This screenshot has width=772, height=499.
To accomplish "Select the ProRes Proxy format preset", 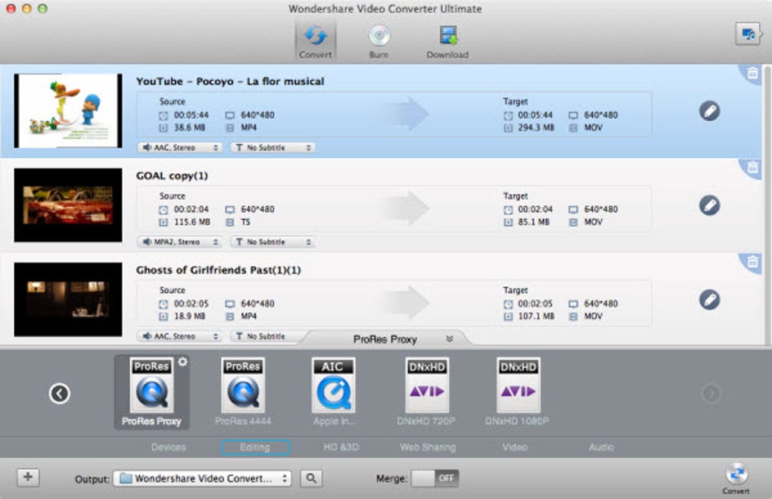I will [x=151, y=392].
